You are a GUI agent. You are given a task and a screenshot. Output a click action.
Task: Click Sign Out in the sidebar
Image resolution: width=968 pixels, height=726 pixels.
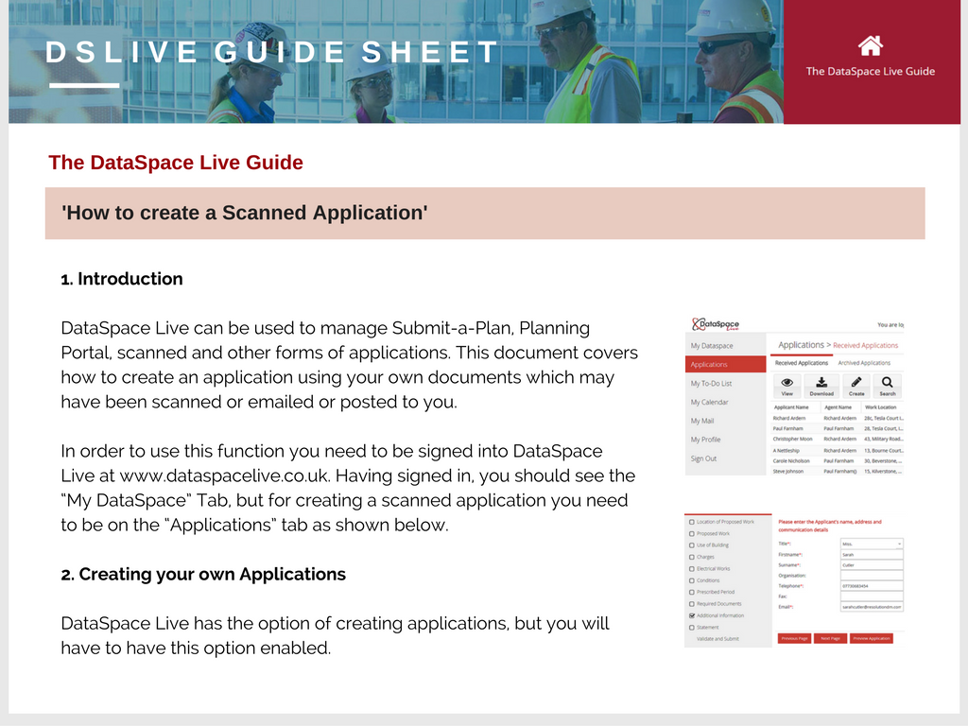(703, 458)
